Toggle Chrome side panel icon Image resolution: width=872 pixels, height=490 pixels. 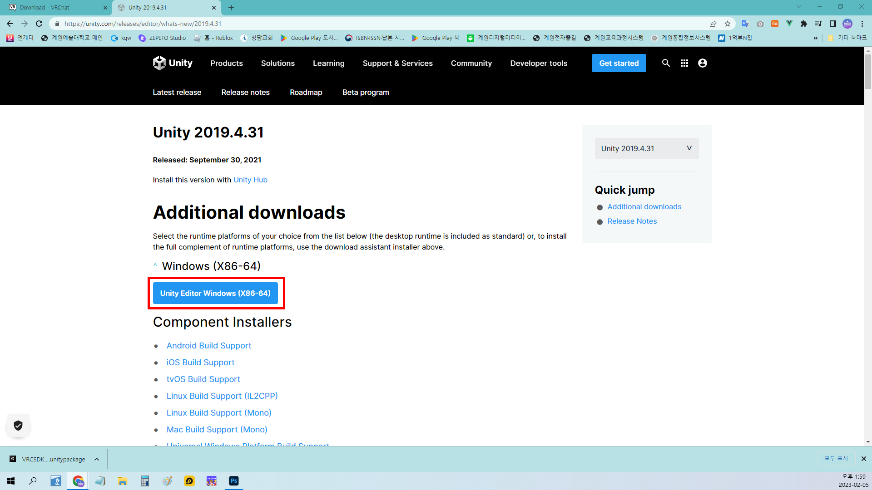click(833, 24)
